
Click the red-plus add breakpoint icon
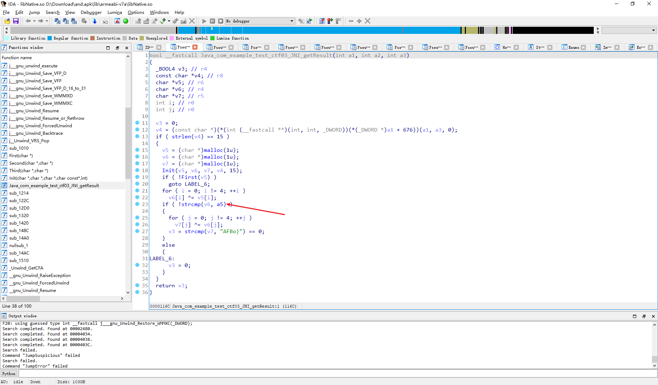pyautogui.click(x=330, y=21)
